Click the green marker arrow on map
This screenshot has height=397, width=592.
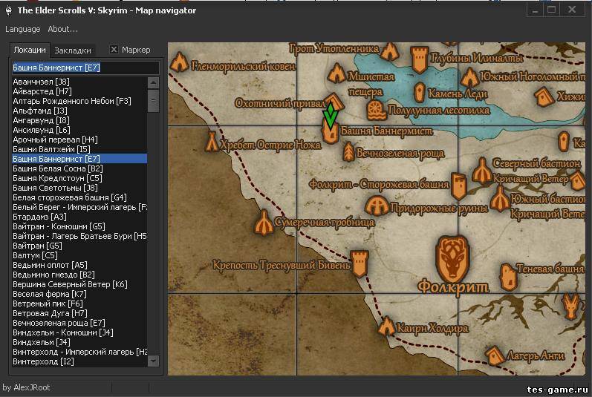(x=331, y=117)
